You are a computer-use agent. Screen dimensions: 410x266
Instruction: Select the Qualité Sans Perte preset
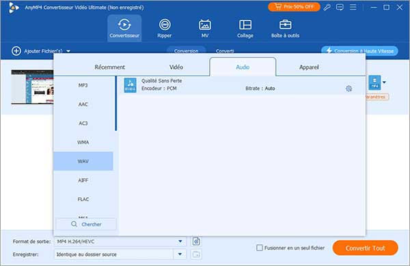(242, 85)
